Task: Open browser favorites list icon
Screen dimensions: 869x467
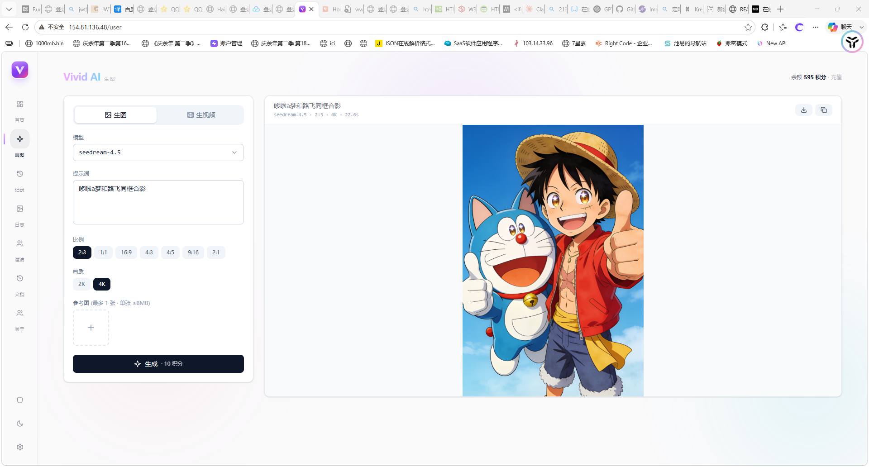Action: point(783,27)
